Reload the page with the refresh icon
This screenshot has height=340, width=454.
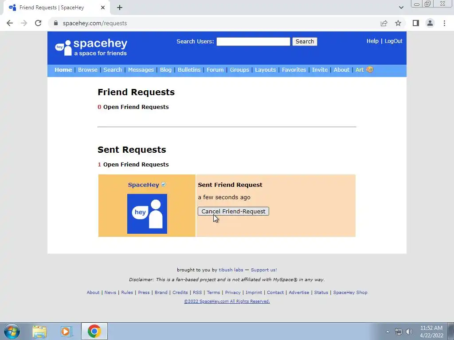pos(38,23)
